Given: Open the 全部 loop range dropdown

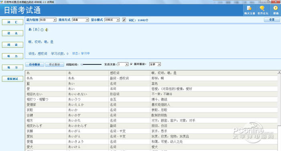Looking at the screenshot, I should [155, 64].
